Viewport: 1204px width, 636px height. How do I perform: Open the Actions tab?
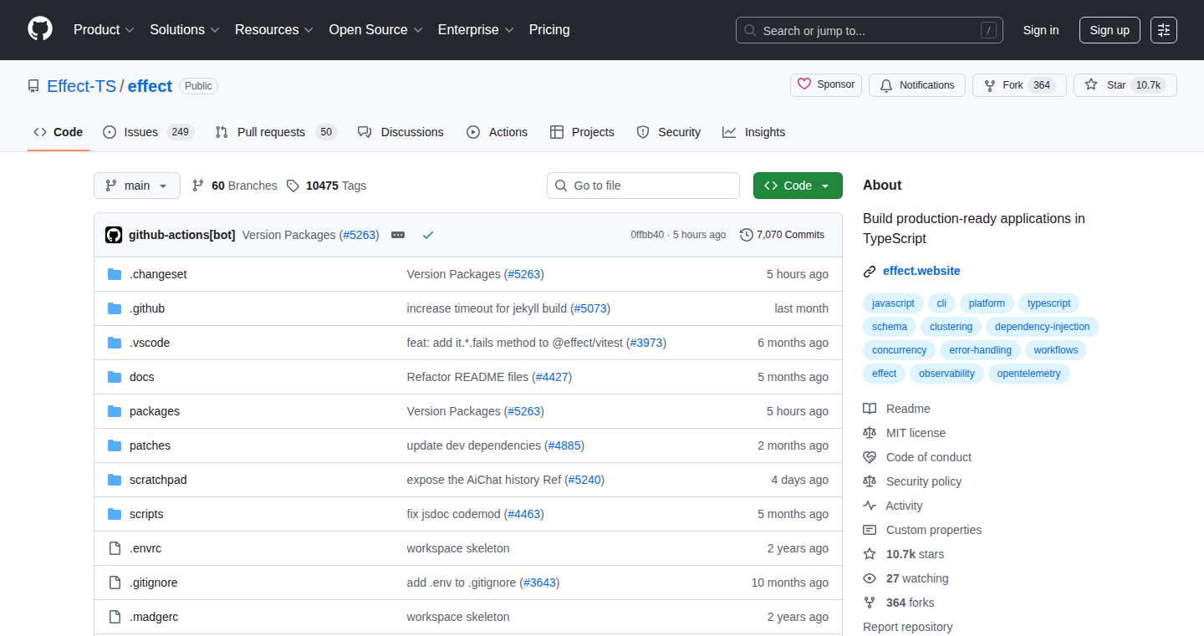(x=497, y=132)
